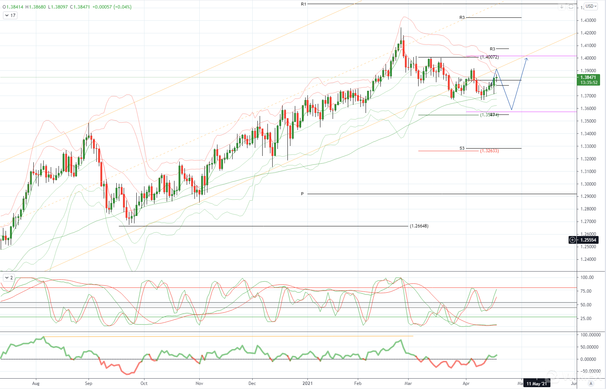Click the OHLC values readout at top left
Screen dimensions: 606x389
67,7
